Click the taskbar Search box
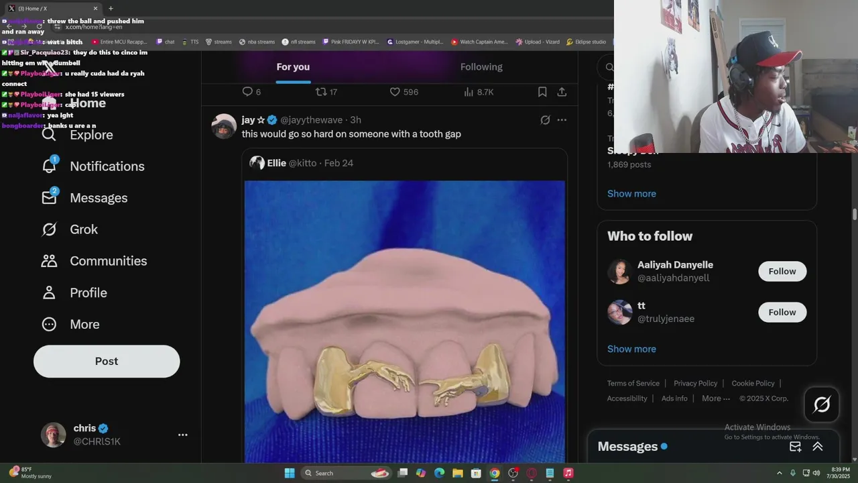The image size is (858, 483). point(347,473)
